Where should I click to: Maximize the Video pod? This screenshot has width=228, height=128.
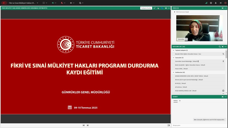coord(222,8)
